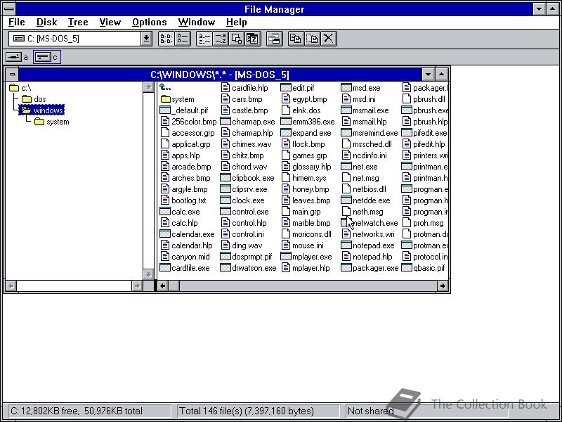Select calc.exe program file
562x422 pixels.
180,212
